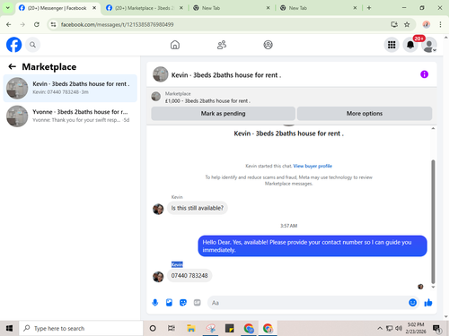Open the volume control in system tray

point(399,329)
